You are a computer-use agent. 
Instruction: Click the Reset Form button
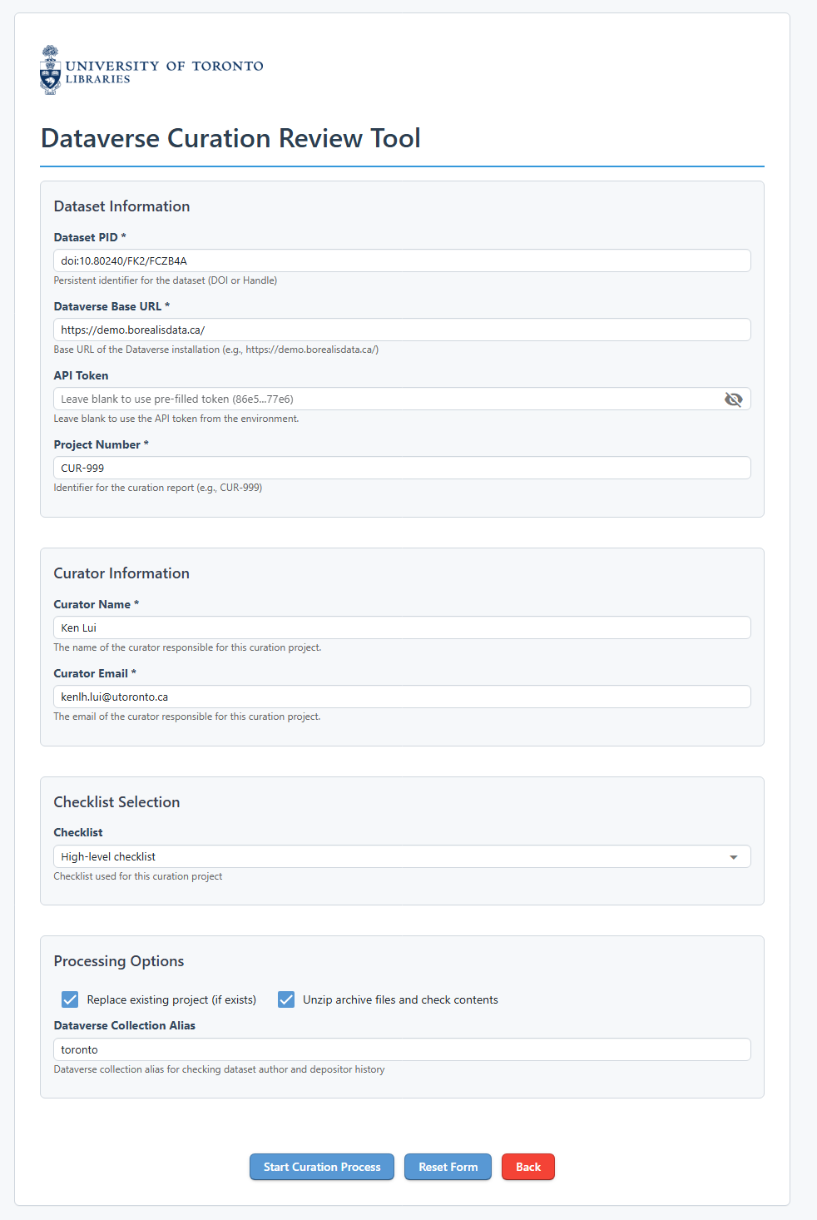448,1167
